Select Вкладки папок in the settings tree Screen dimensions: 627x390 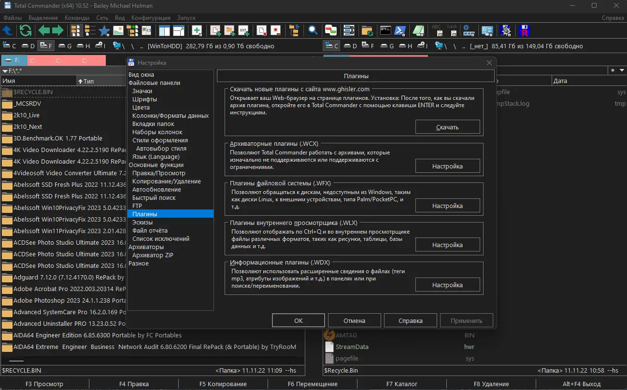click(x=153, y=124)
